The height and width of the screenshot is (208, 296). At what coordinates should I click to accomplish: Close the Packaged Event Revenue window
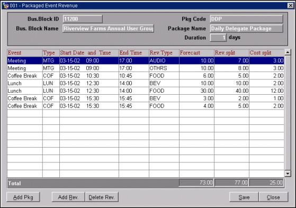point(291,6)
